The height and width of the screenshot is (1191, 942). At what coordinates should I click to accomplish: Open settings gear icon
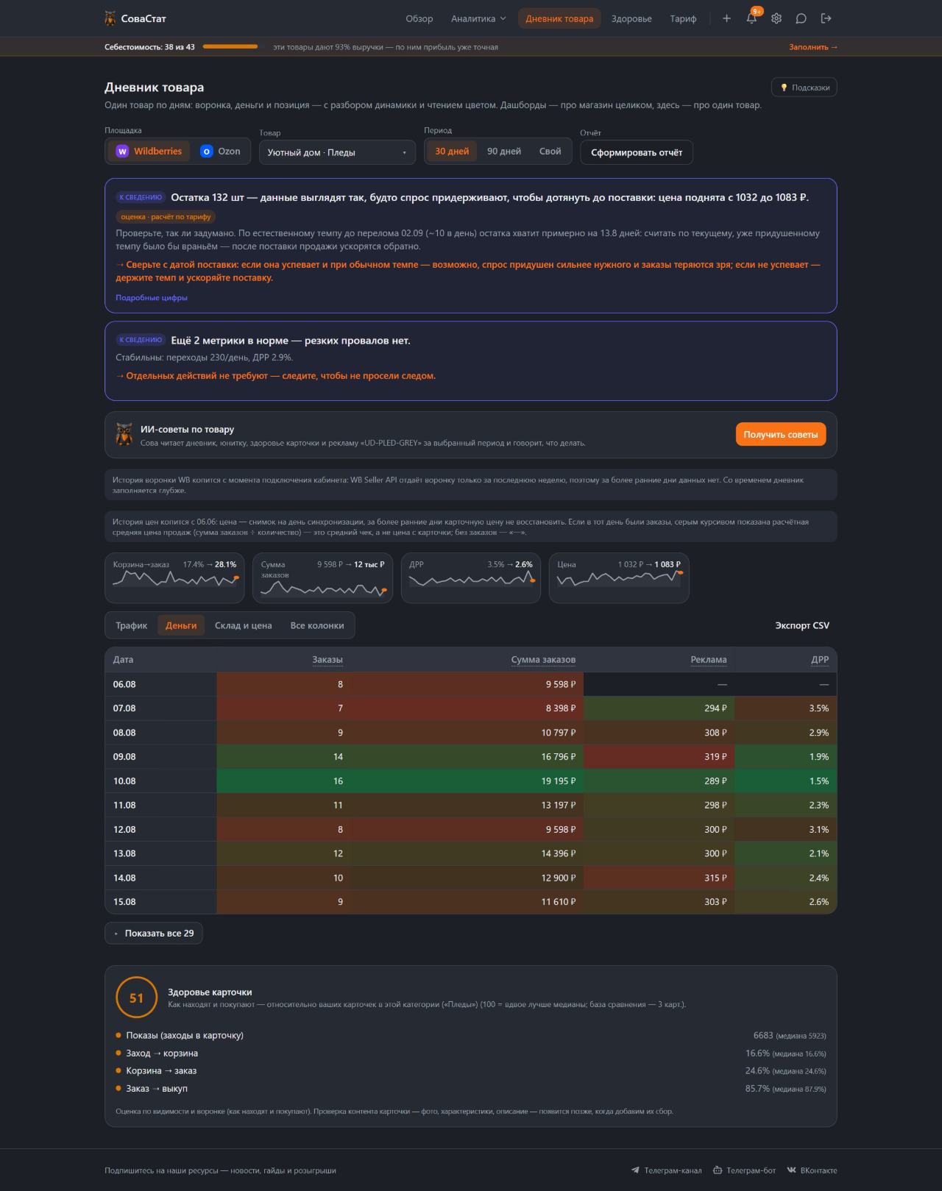(x=776, y=18)
